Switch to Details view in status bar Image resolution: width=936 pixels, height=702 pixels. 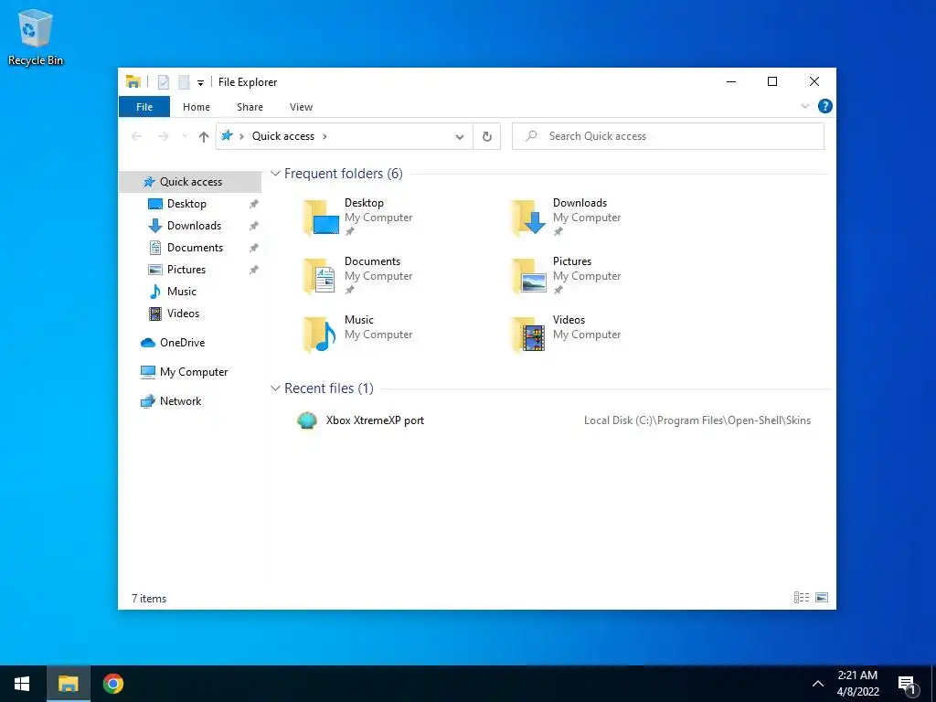coord(801,598)
